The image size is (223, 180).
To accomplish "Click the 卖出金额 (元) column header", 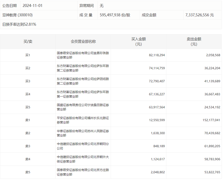I will (x=194, y=42).
